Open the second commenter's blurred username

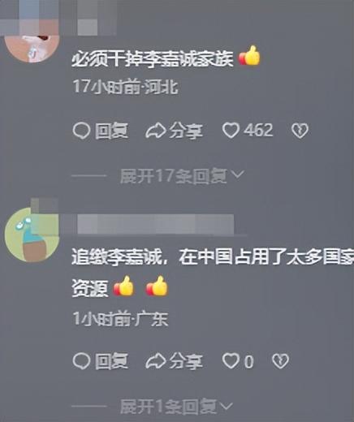tap(156, 224)
